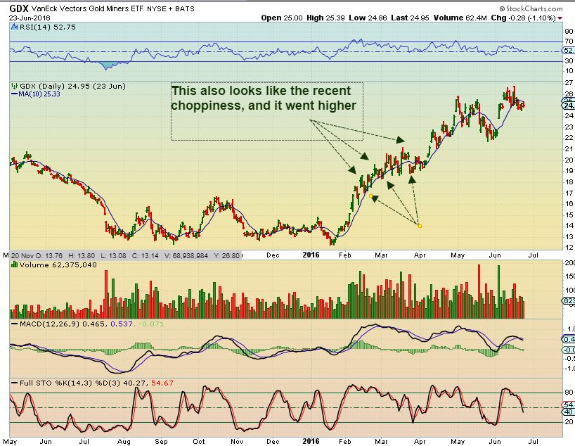Viewport: 575px width, 446px height.
Task: Click the red down triangle after Chg
Action: pyautogui.click(x=560, y=18)
